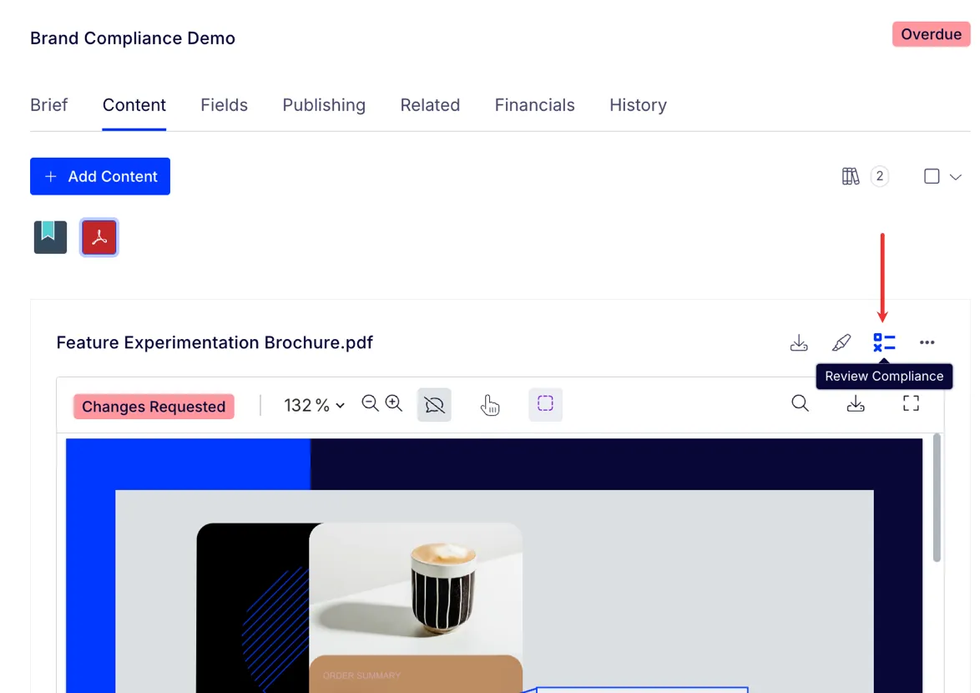Go to the Related tab
The width and height of the screenshot is (980, 693).
(430, 105)
